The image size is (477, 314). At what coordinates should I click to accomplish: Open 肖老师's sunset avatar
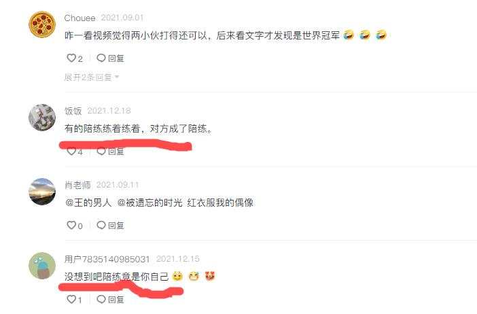pos(42,192)
